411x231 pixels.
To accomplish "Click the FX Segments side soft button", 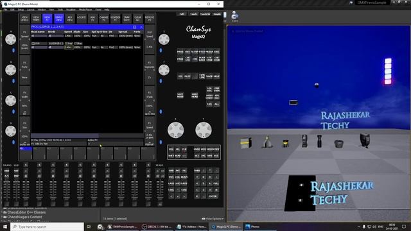I will (x=150, y=70).
